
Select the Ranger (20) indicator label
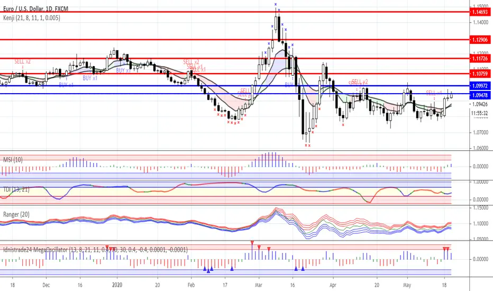[16, 215]
